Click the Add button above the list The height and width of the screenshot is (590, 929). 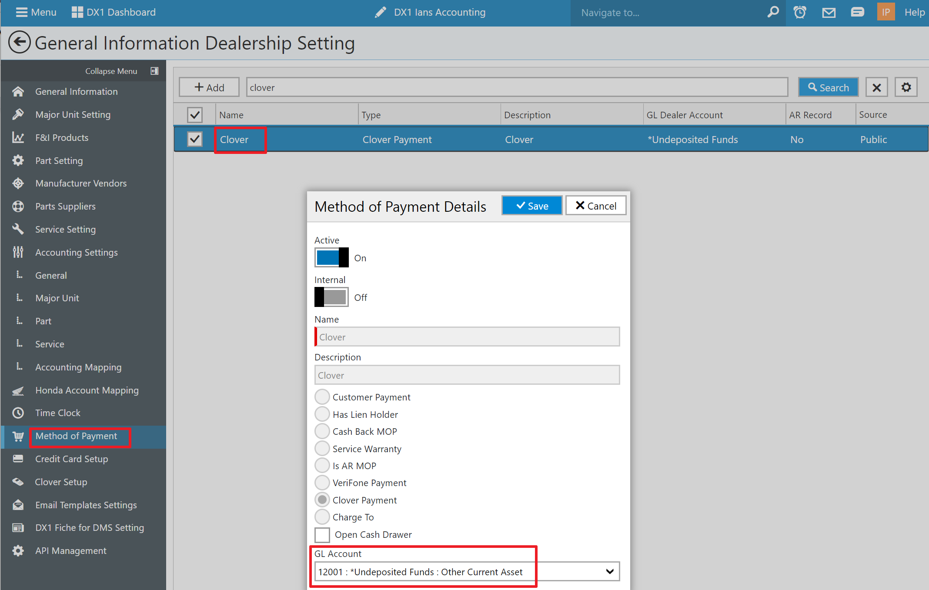[x=209, y=87]
